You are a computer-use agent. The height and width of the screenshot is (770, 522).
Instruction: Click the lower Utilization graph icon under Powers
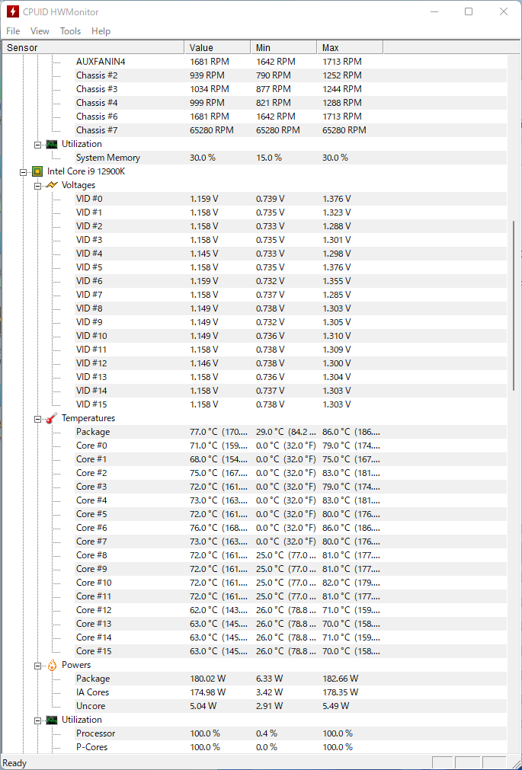pyautogui.click(x=52, y=720)
